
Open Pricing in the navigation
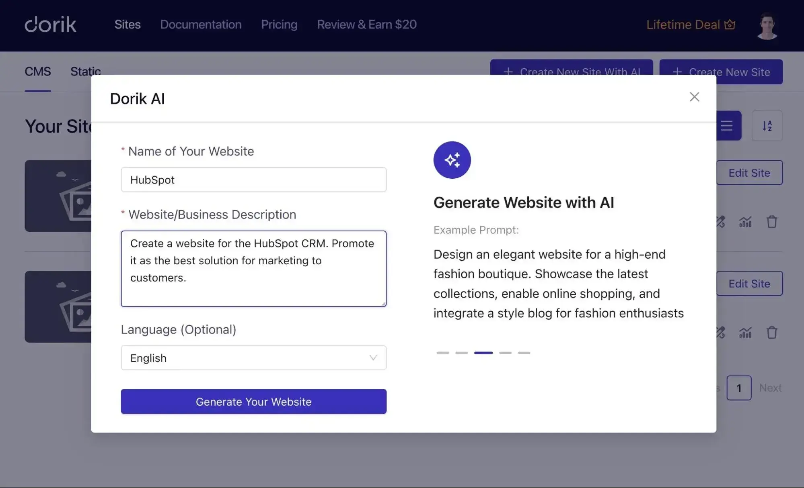click(x=279, y=25)
